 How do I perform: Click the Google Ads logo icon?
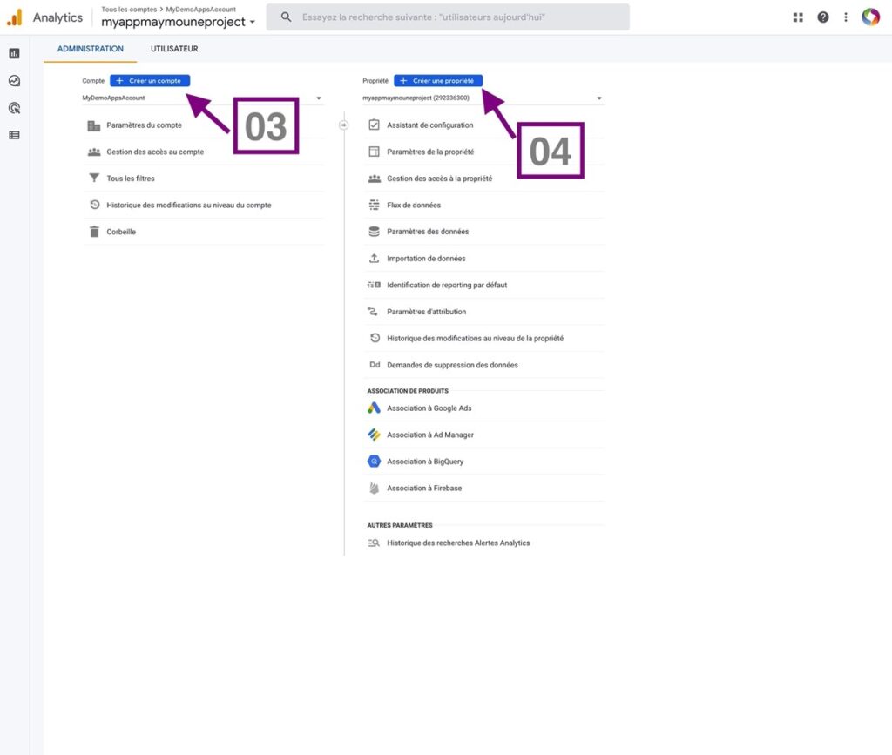pos(374,408)
